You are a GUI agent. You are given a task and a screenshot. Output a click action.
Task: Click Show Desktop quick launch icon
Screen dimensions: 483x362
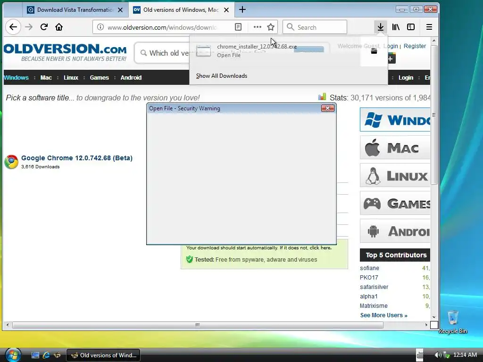[x=35, y=355]
